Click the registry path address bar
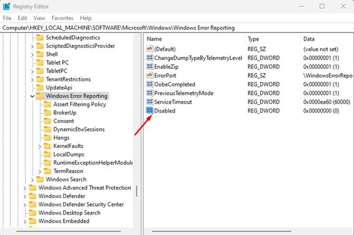This screenshot has height=235, width=354. pos(177,28)
